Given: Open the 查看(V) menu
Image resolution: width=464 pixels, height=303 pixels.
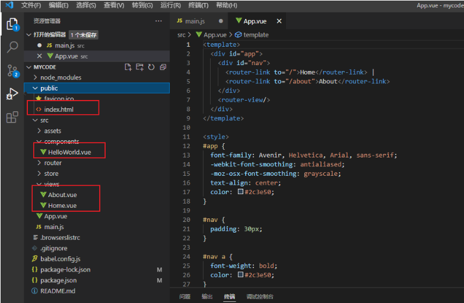Looking at the screenshot, I should [114, 5].
